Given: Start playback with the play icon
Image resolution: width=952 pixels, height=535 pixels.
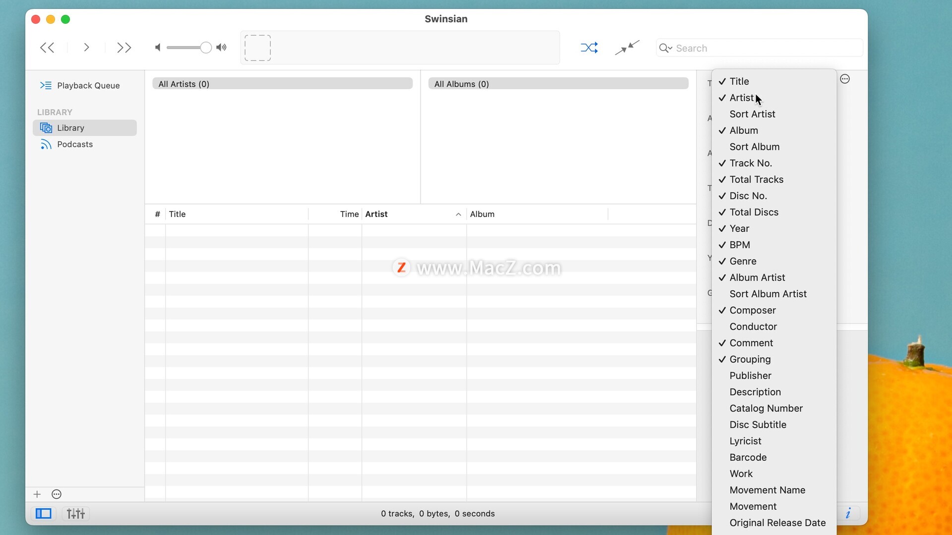Looking at the screenshot, I should pos(86,48).
